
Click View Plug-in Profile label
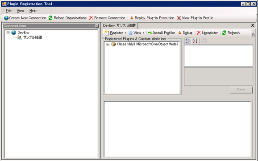(x=197, y=18)
